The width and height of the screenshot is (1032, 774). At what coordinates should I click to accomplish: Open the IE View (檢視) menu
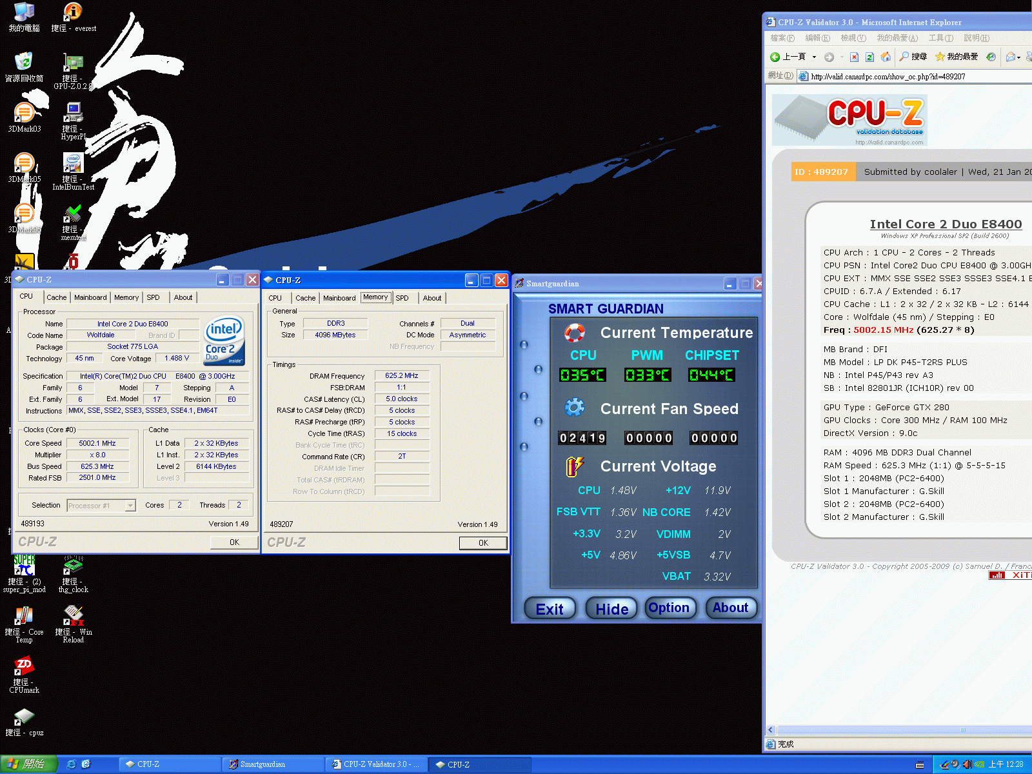(x=853, y=38)
